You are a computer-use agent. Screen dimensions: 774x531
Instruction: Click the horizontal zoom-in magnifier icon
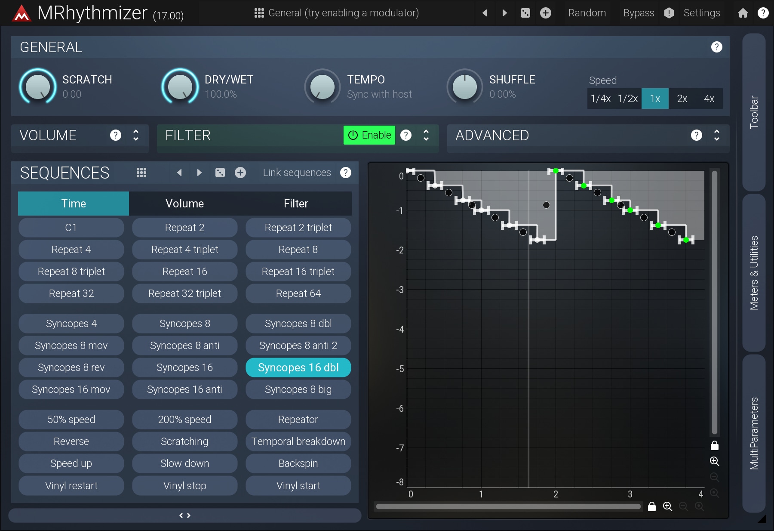pyautogui.click(x=667, y=506)
